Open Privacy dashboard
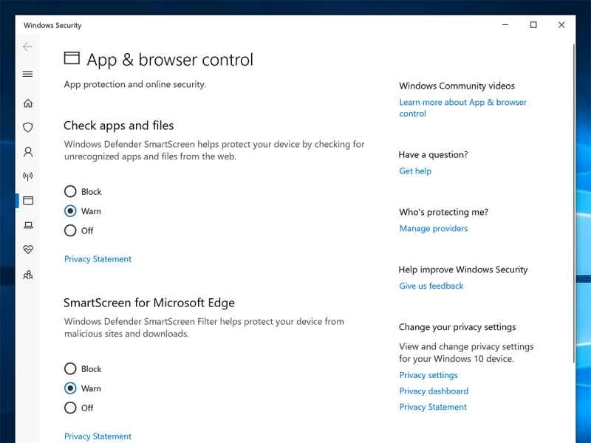Image resolution: width=591 pixels, height=443 pixels. pyautogui.click(x=433, y=391)
